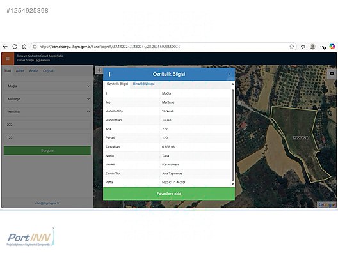This screenshot has width=338, height=253.
Task: Close the Öznitelik Bilgisi dialog
Action: pyautogui.click(x=230, y=74)
